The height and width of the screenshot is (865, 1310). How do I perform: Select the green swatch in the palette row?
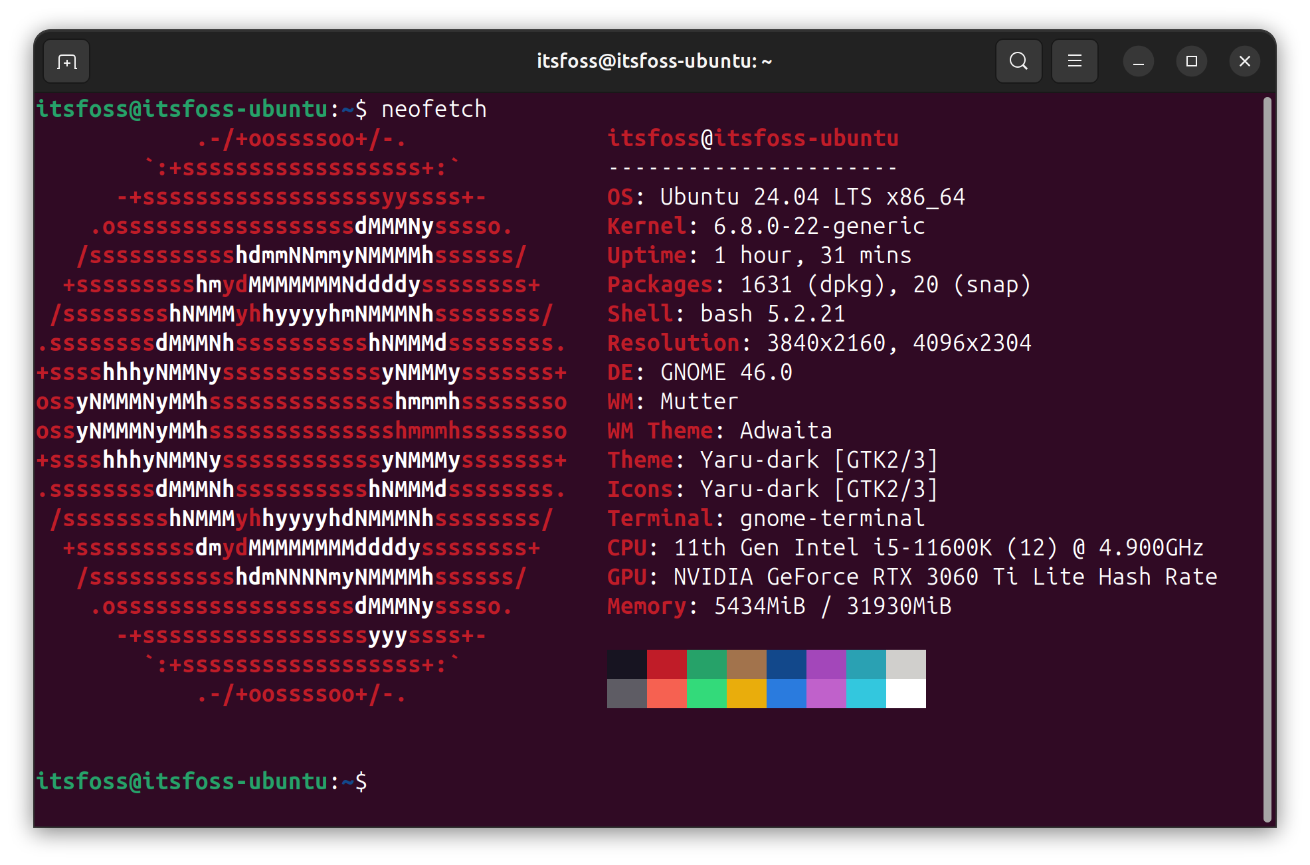[x=707, y=662]
